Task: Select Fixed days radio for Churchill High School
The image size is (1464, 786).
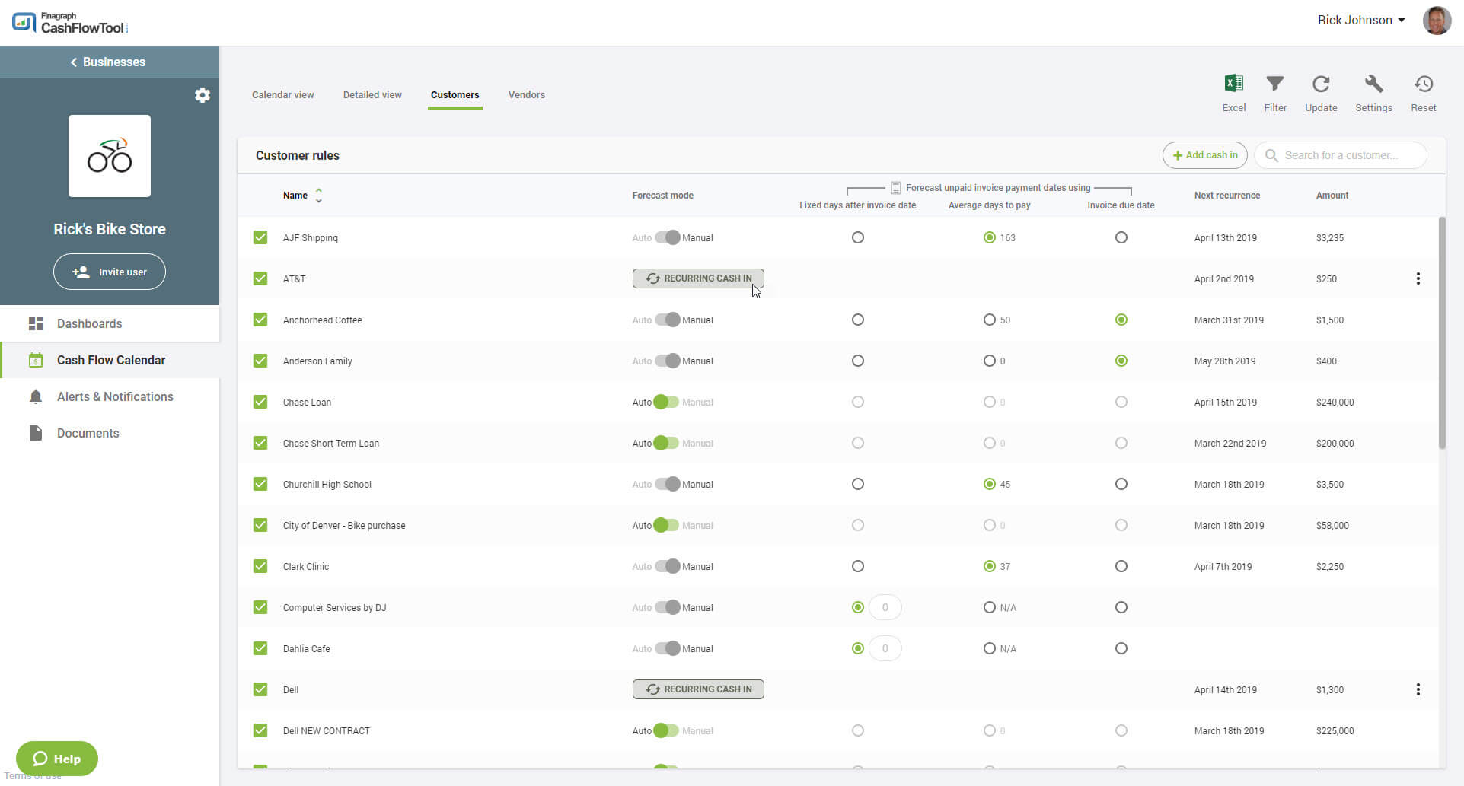Action: [x=858, y=484]
